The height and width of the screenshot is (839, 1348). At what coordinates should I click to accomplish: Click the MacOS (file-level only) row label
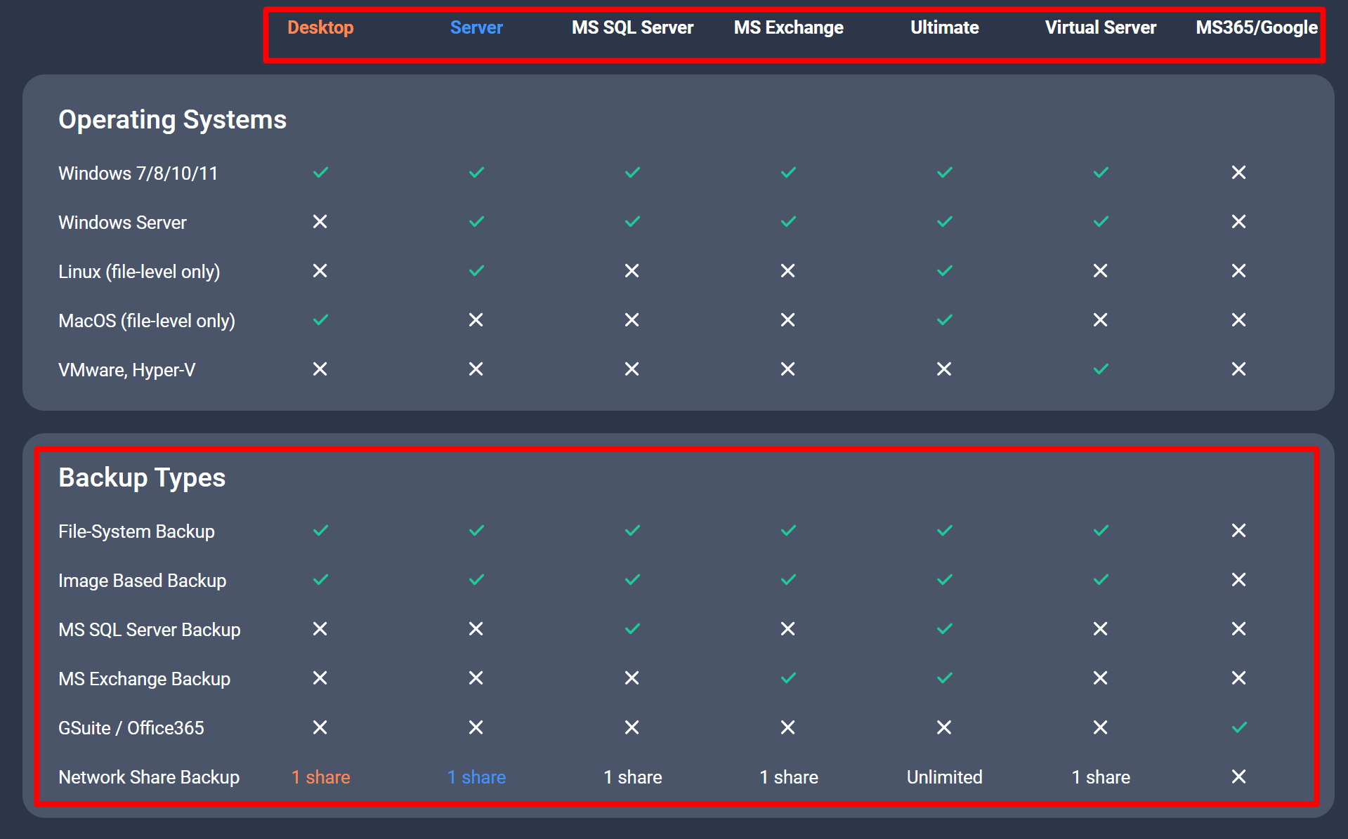(x=147, y=321)
